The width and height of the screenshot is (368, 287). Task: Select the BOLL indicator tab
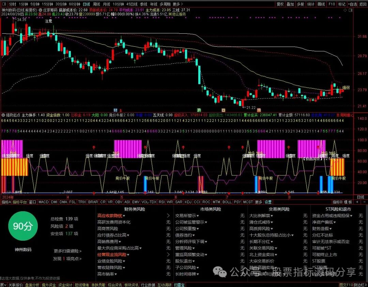coord(227,202)
